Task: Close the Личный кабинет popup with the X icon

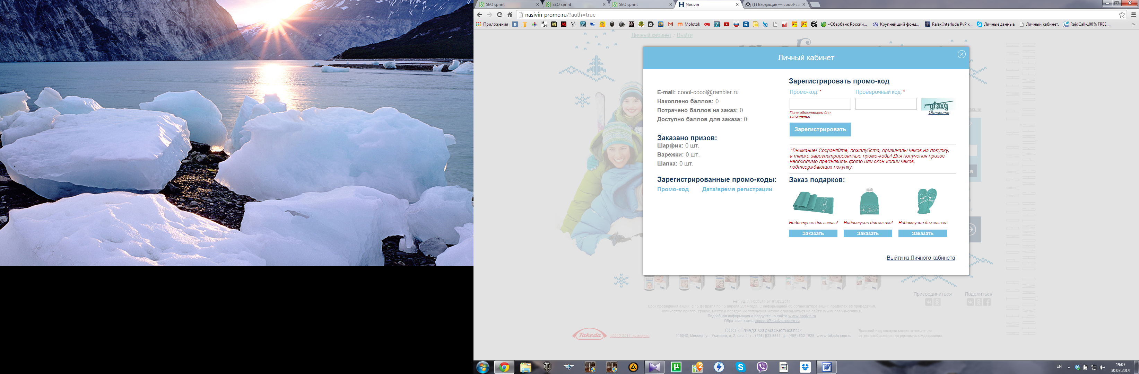Action: click(x=961, y=54)
